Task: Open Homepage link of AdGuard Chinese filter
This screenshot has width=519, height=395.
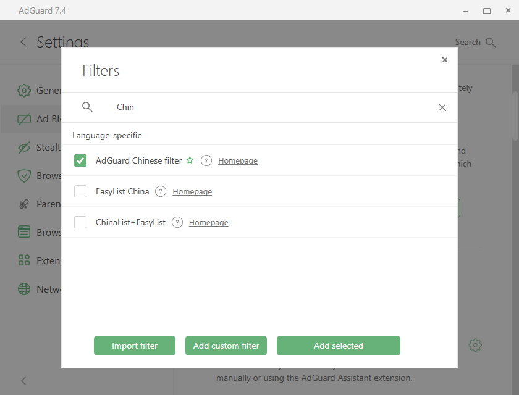Action: coord(238,161)
